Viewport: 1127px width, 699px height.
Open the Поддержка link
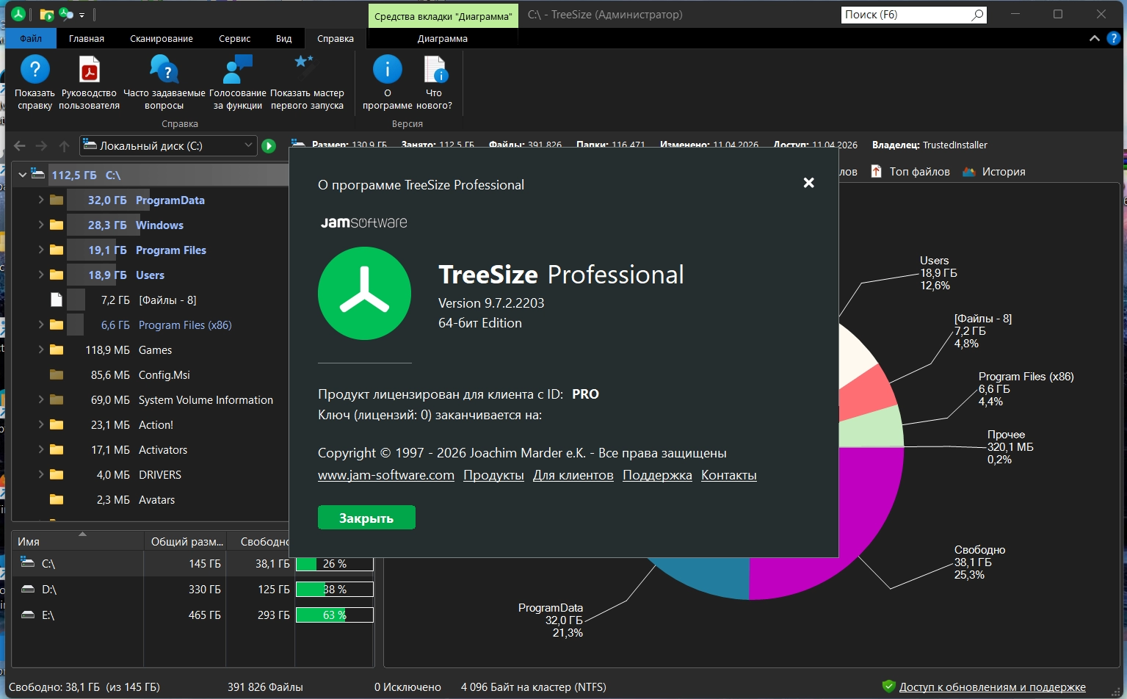tap(657, 475)
